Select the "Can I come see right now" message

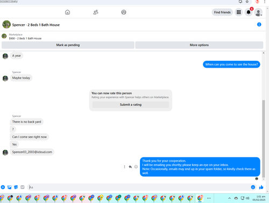pyautogui.click(x=30, y=137)
